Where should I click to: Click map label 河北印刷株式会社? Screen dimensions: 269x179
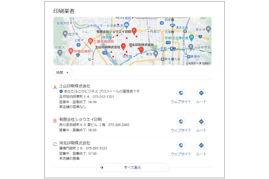point(141,45)
